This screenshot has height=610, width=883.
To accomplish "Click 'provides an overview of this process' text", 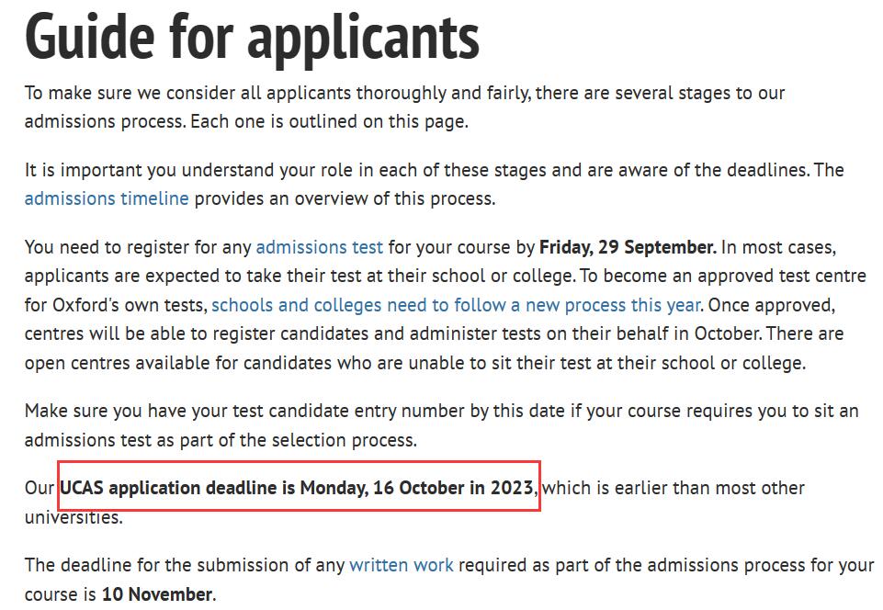I will (x=345, y=198).
